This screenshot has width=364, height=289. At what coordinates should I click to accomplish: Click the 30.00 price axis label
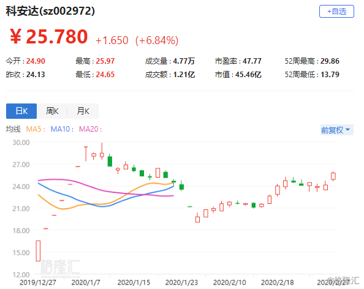coord(21,143)
